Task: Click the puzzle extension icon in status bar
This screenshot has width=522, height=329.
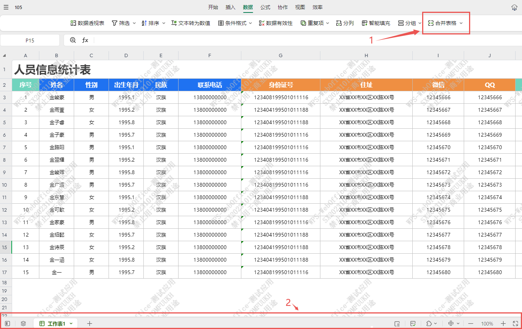Action: (429, 324)
